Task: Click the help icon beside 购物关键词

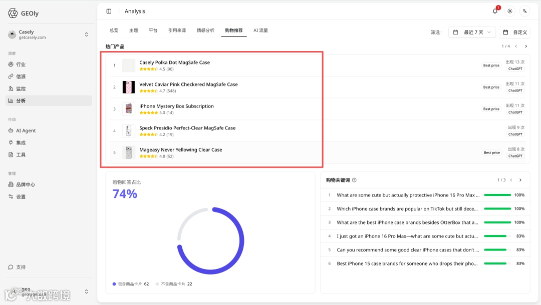Action: (x=354, y=180)
